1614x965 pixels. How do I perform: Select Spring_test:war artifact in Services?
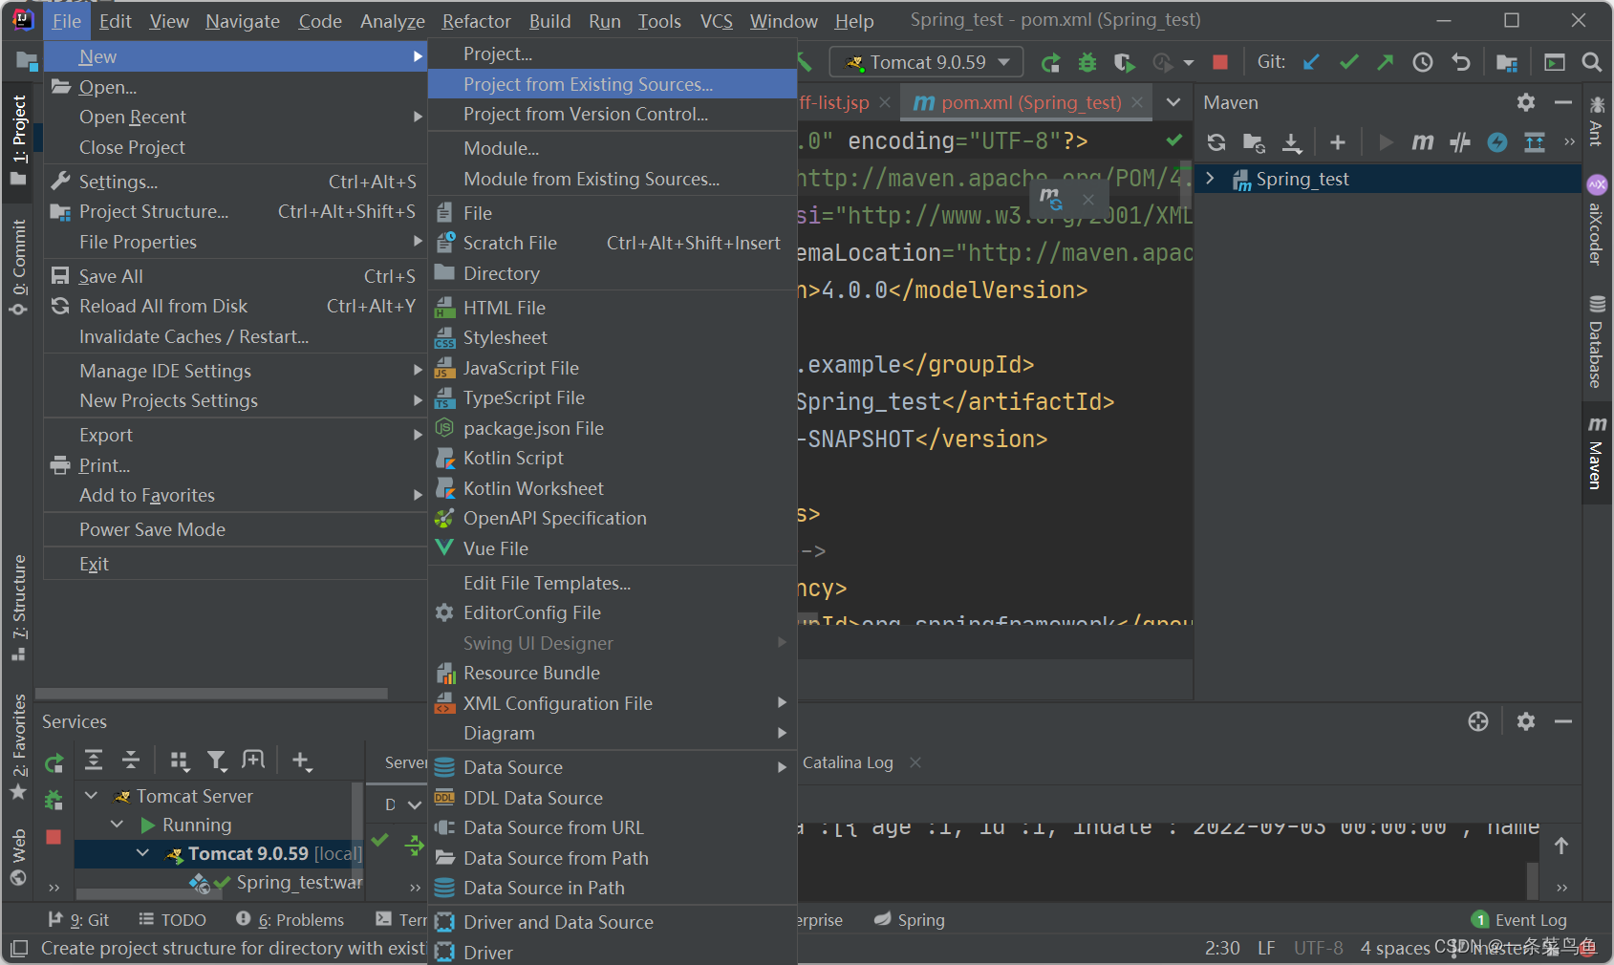click(x=299, y=882)
